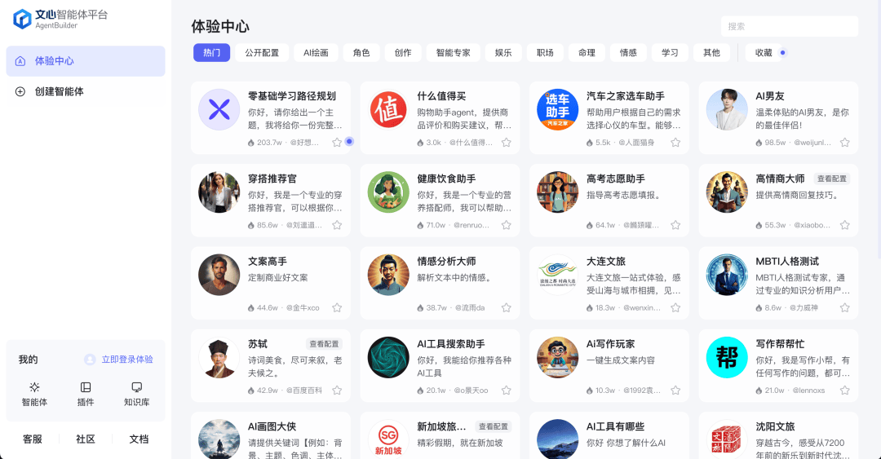Image resolution: width=881 pixels, height=459 pixels.
Task: Click the 立即登录体验 link
Action: (127, 359)
